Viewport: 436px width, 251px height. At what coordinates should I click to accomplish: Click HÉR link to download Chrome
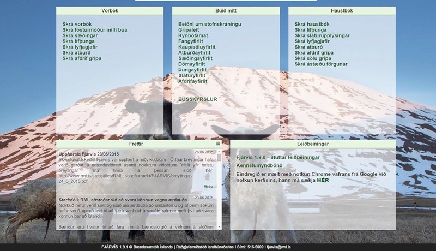tap(323, 180)
